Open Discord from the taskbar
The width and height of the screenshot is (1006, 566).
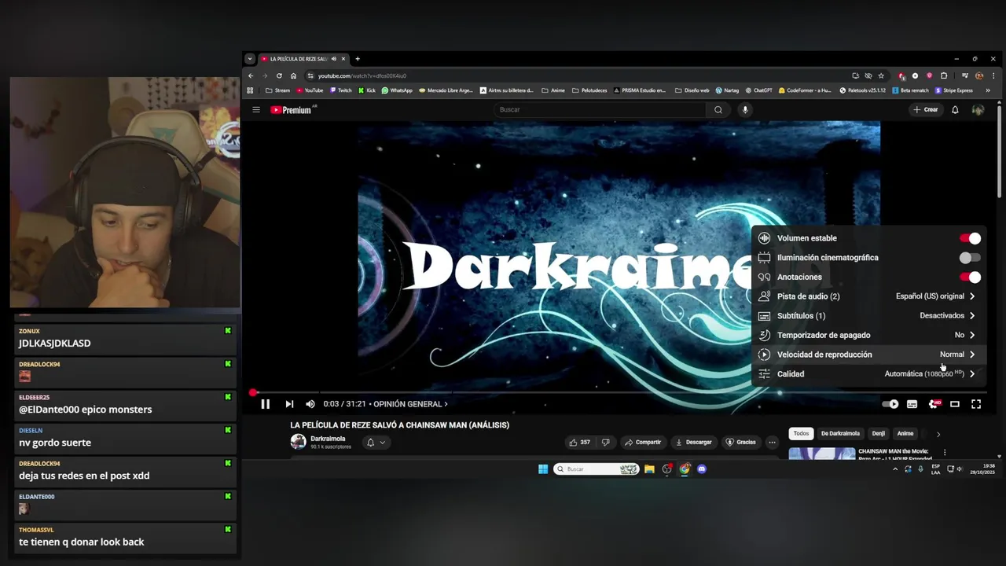click(702, 469)
